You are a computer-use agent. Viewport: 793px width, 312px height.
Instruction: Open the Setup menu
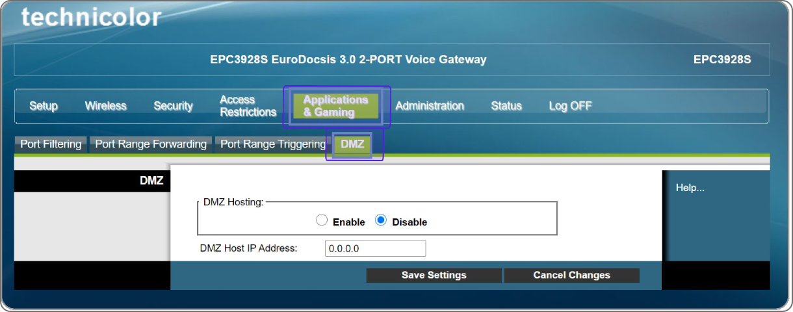pyautogui.click(x=44, y=106)
